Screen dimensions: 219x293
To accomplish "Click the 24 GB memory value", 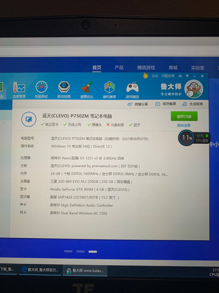I will pos(109,174).
